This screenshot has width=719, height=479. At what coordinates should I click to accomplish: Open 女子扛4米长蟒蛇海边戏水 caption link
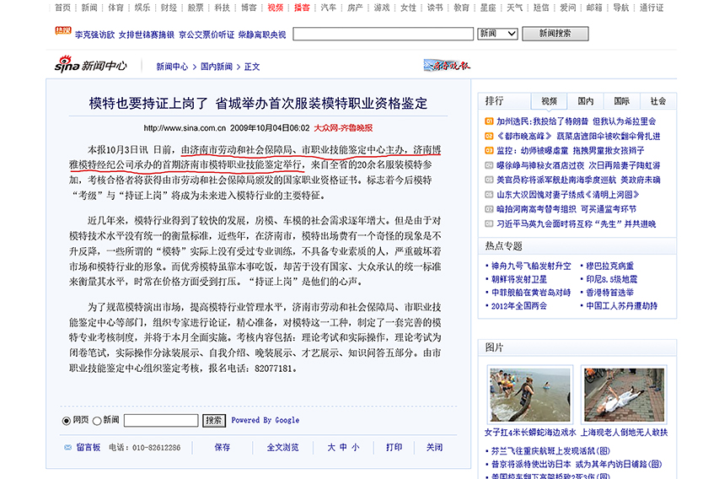(x=530, y=433)
